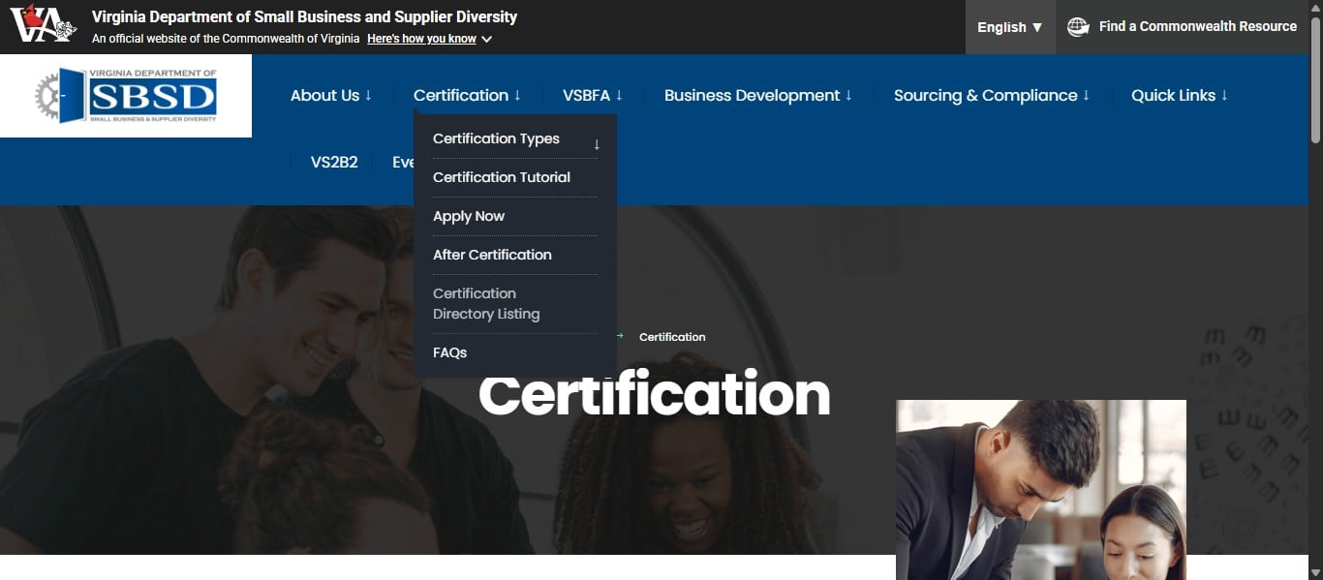Screen dimensions: 1323x580
Task: Click the VS2B2 nav link
Action: [x=334, y=163]
